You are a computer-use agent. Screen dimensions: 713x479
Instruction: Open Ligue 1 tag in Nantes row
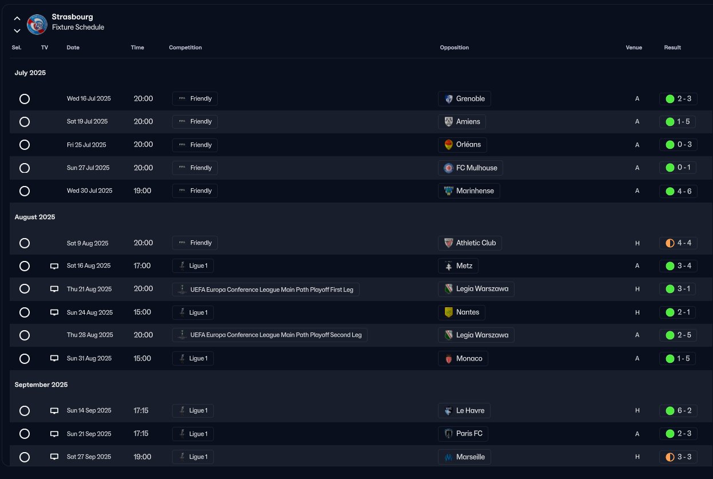pyautogui.click(x=193, y=312)
